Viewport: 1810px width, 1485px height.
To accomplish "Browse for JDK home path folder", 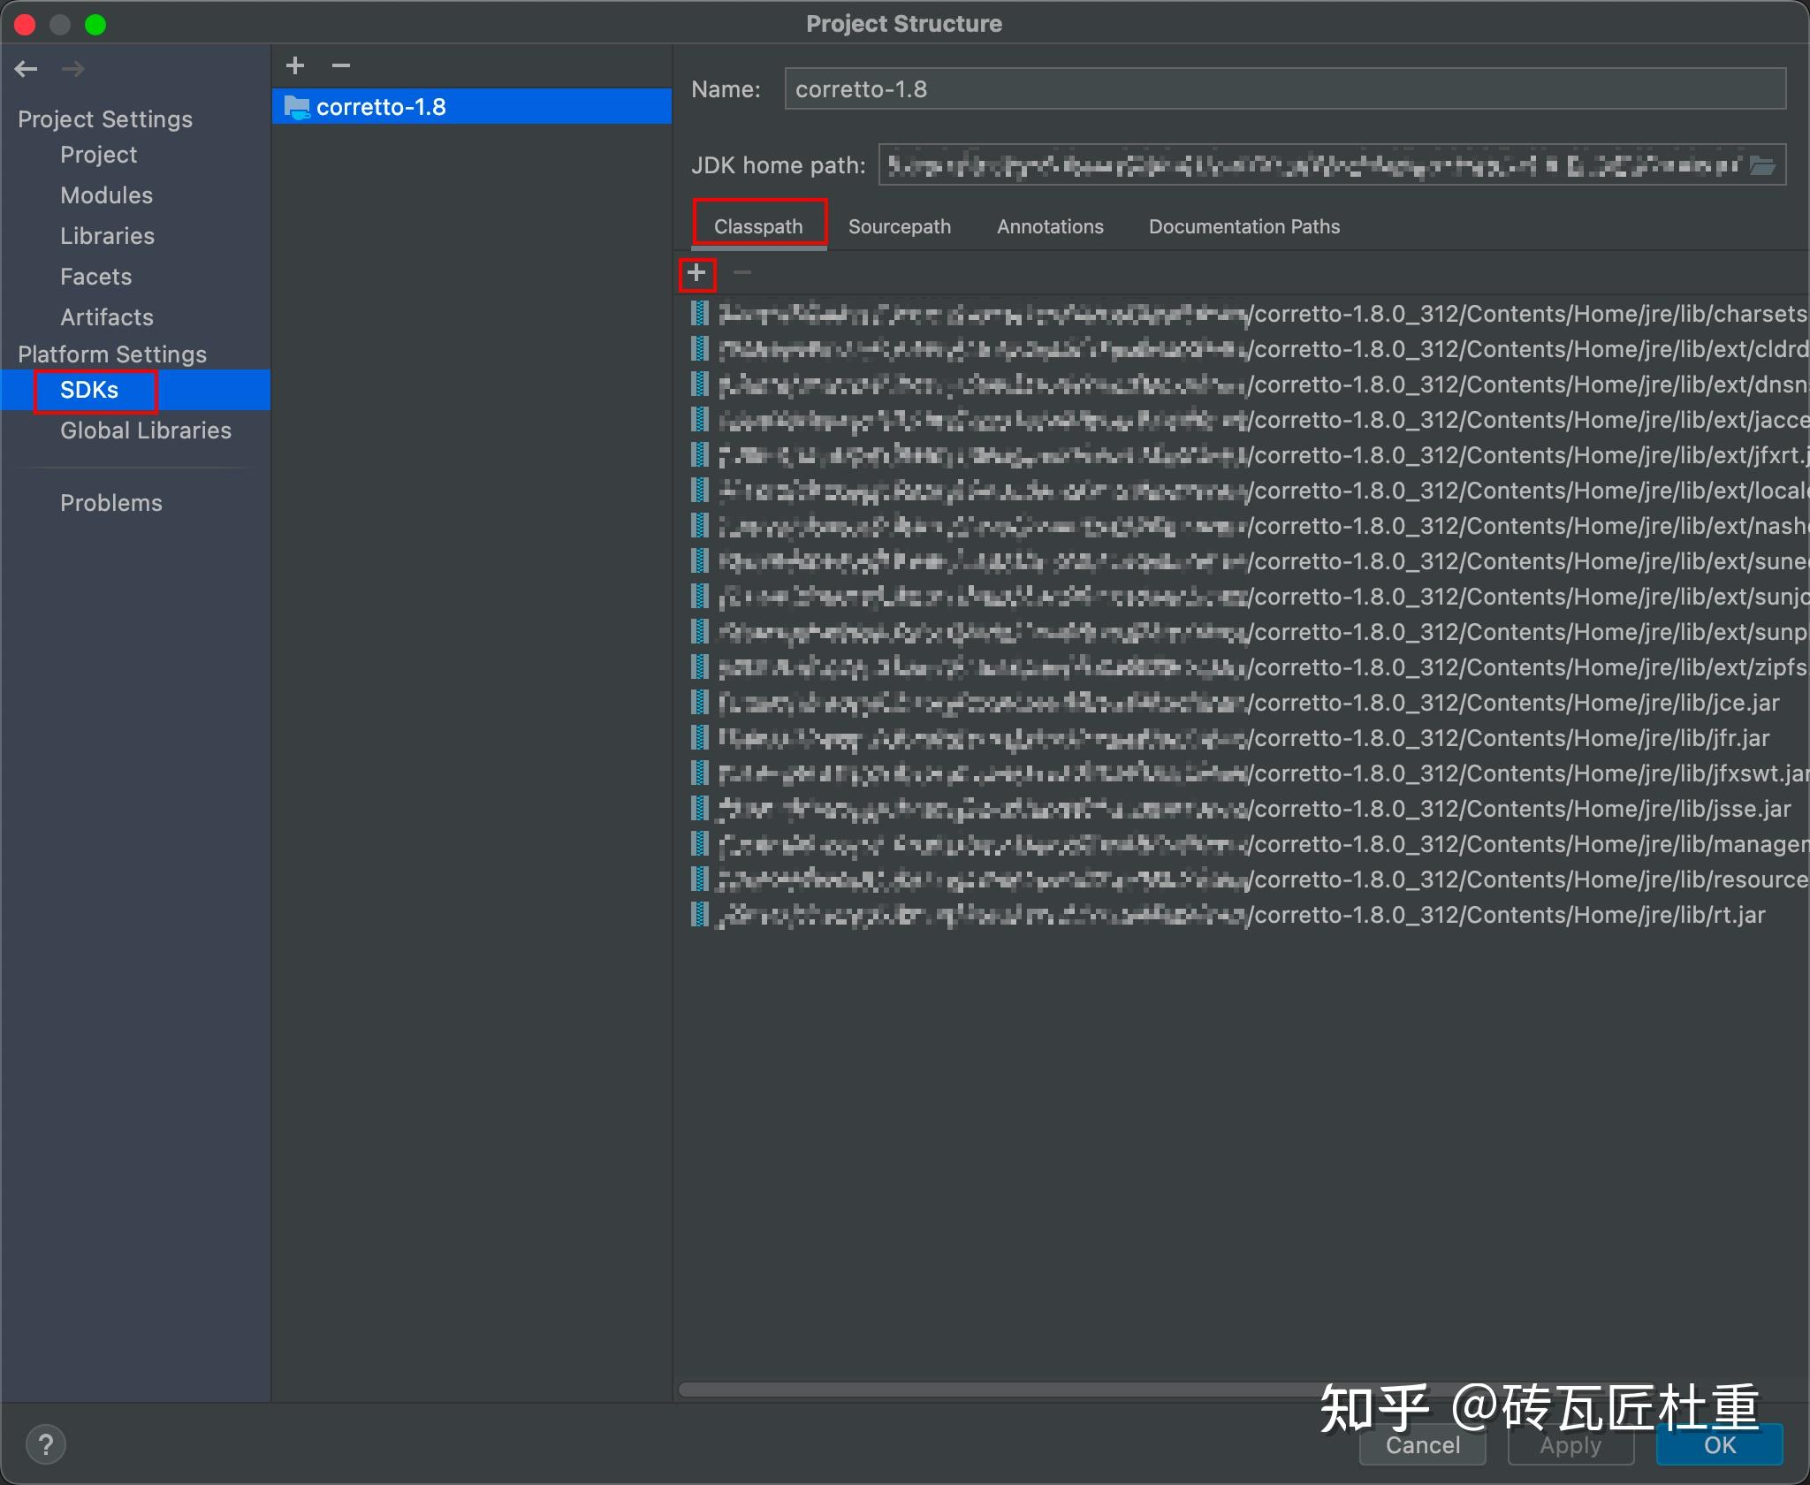I will coord(1762,165).
